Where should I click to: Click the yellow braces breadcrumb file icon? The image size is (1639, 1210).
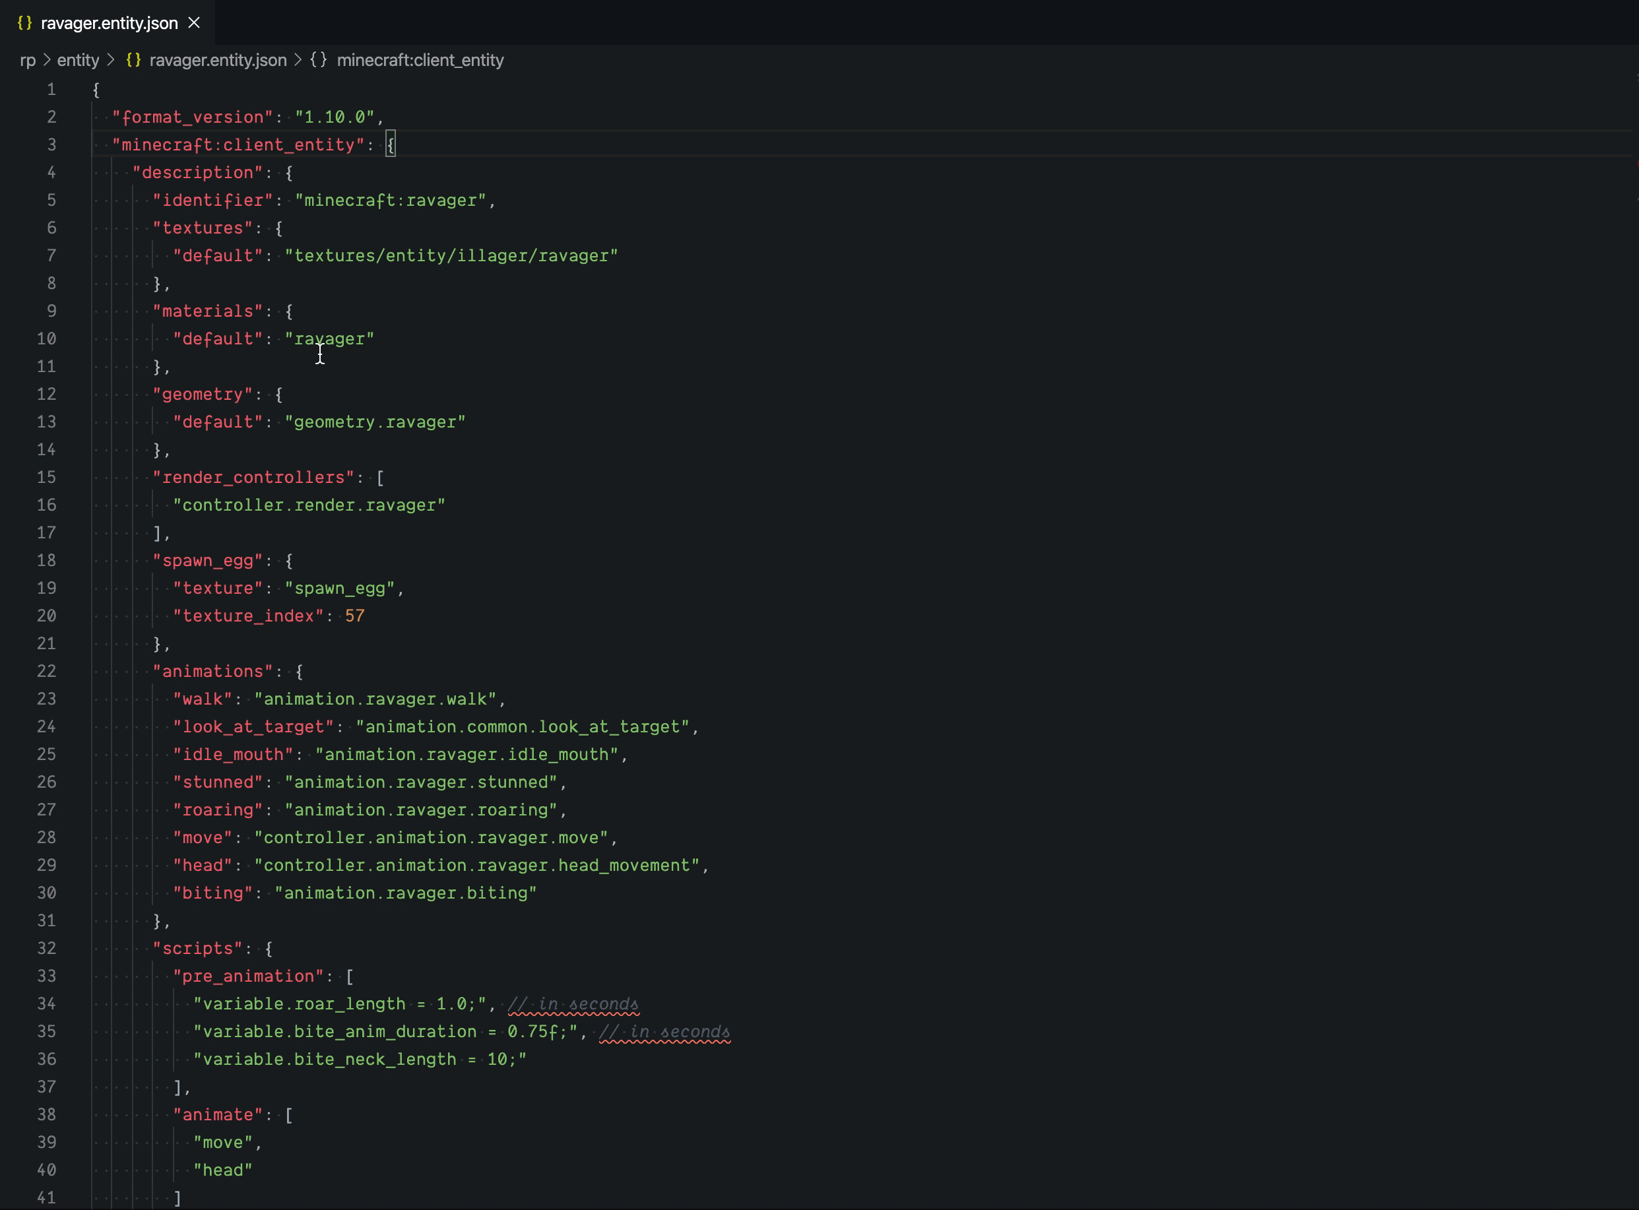(133, 60)
